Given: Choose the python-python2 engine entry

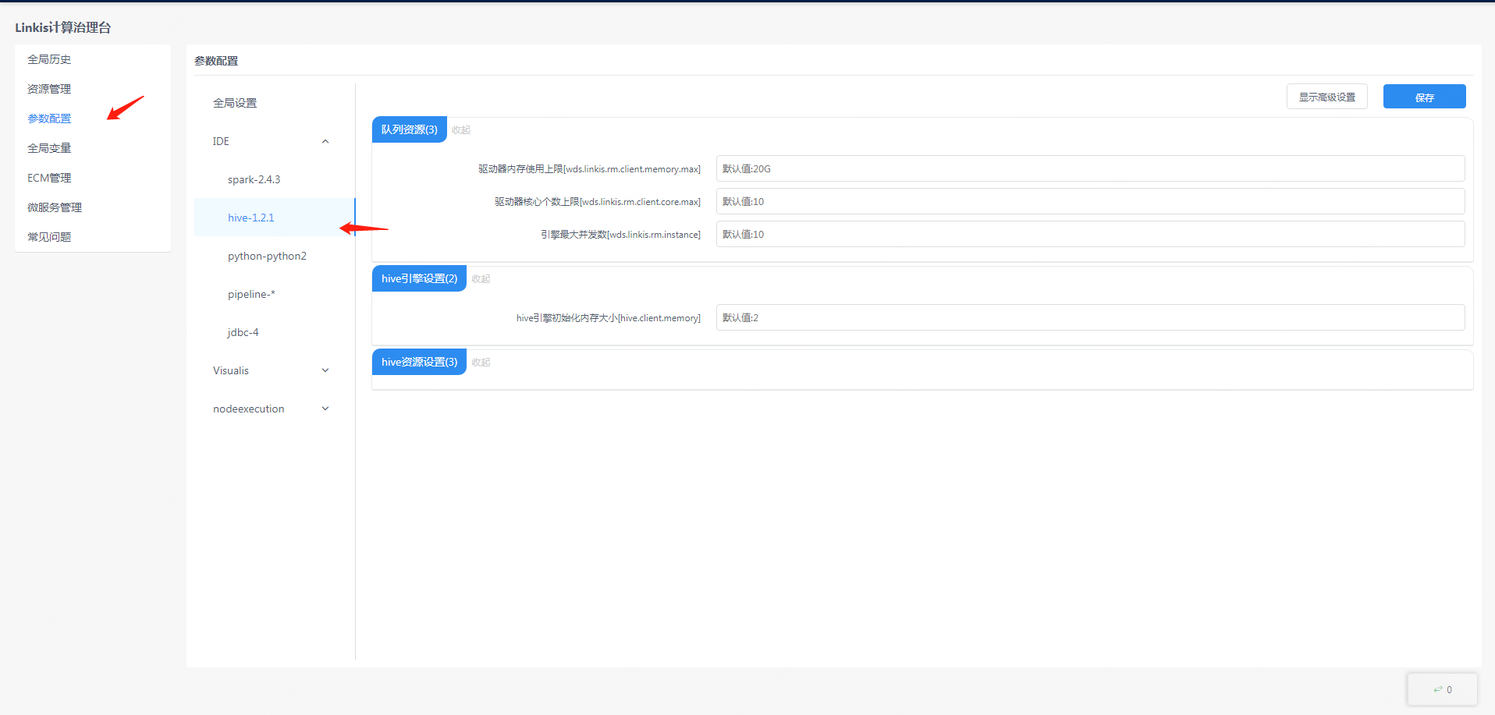Looking at the screenshot, I should 267,256.
